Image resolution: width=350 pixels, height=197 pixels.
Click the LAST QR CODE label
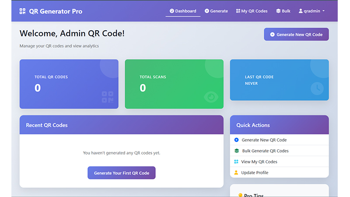(x=259, y=77)
